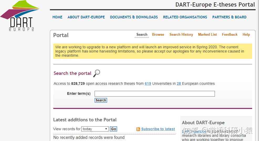This screenshot has width=259, height=141.
Task: Go to DOCUMENTS & DOWNLOADS
Action: (134, 17)
